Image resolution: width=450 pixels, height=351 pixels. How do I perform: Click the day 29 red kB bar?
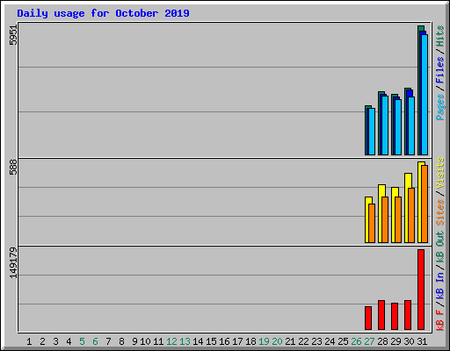pyautogui.click(x=395, y=317)
